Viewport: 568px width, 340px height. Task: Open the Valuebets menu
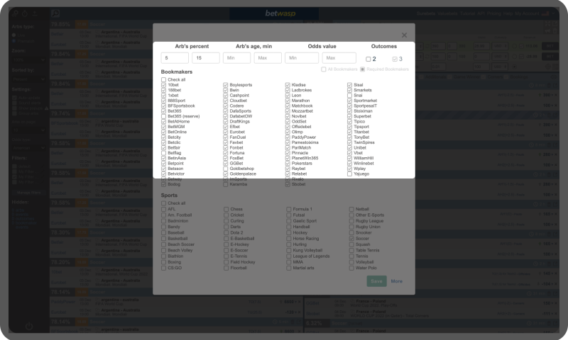(448, 13)
